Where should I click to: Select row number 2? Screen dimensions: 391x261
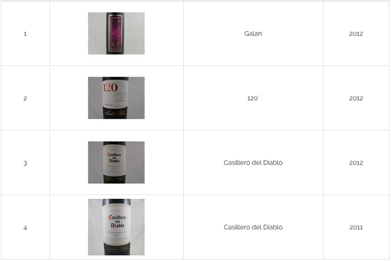(x=25, y=98)
